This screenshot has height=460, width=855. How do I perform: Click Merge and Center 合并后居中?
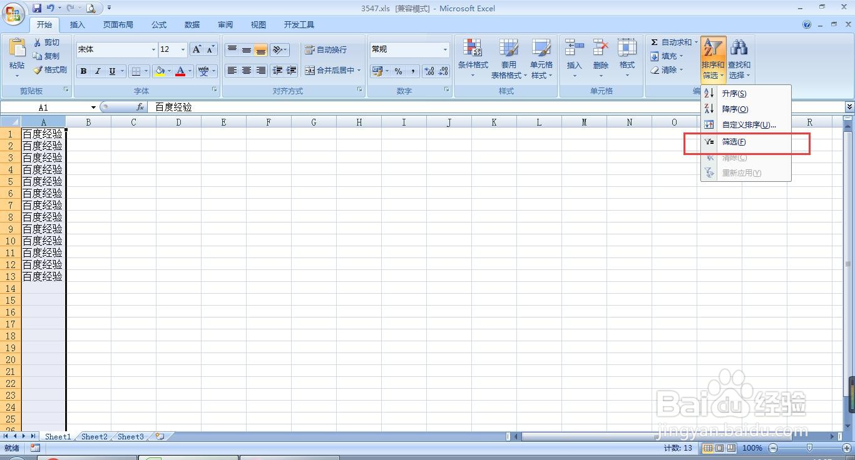coord(330,71)
